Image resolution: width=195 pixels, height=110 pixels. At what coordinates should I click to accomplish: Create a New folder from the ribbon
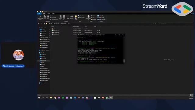click(x=76, y=18)
